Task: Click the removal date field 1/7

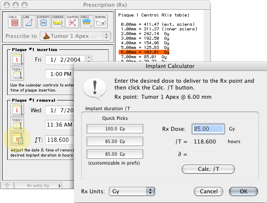Action: pyautogui.click(x=60, y=110)
